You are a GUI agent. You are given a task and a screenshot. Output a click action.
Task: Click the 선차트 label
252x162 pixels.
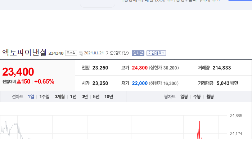point(18,96)
